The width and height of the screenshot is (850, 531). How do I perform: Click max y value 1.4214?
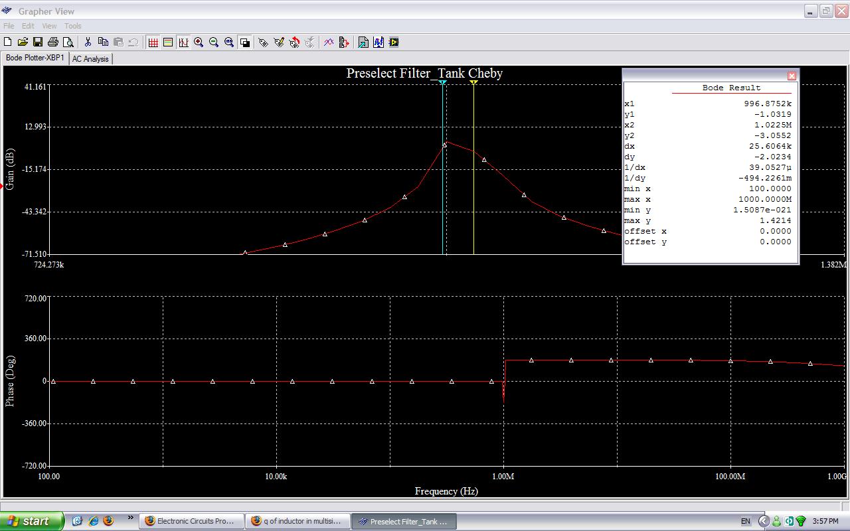776,220
